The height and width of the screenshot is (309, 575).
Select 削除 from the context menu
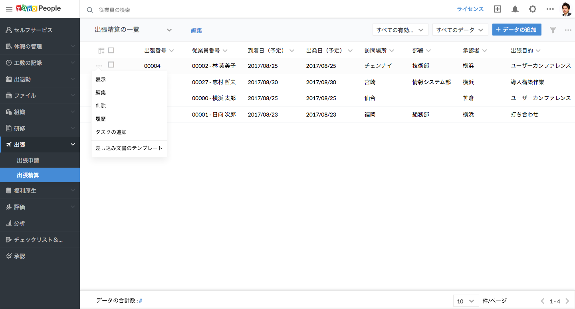coord(101,106)
